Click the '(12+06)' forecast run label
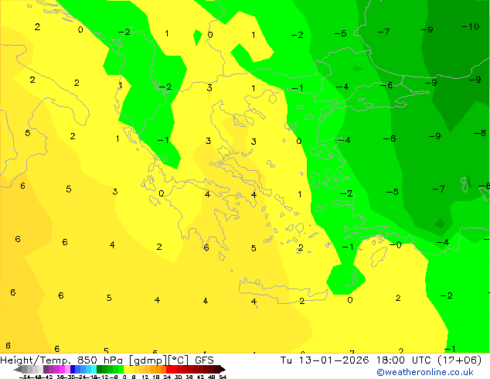 coord(459,360)
